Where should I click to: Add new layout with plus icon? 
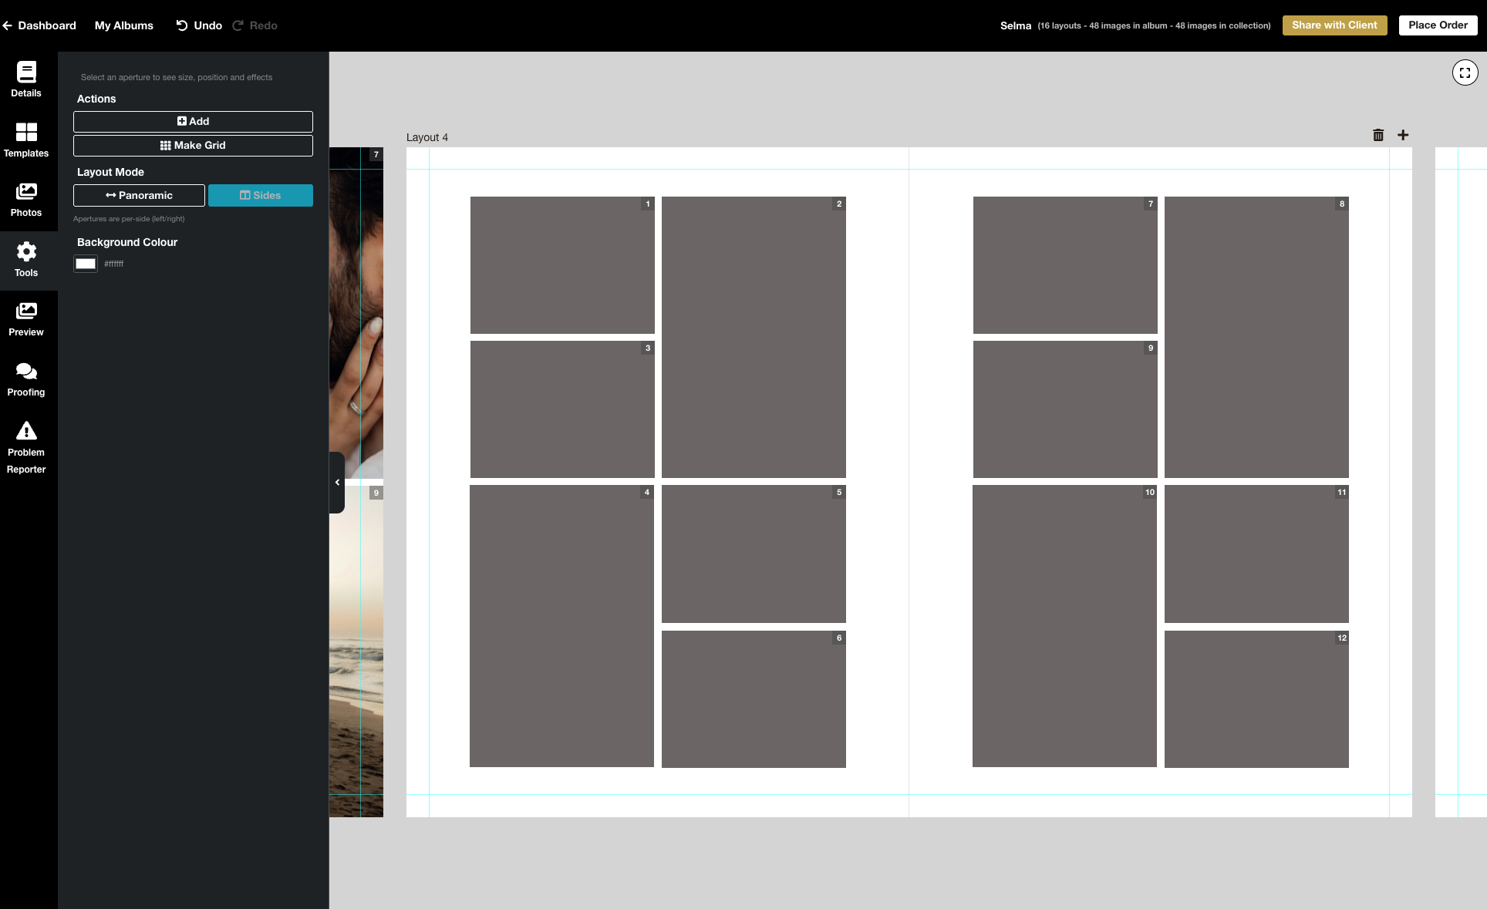point(1403,136)
